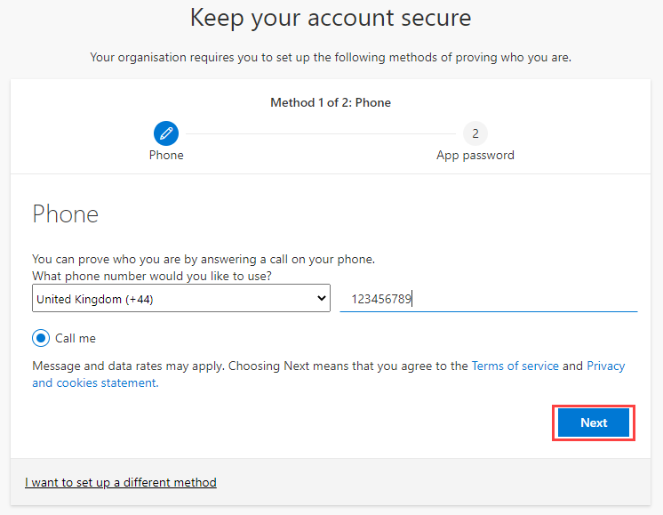Click the What phone number would you like text
The width and height of the screenshot is (663, 515).
pyautogui.click(x=152, y=276)
